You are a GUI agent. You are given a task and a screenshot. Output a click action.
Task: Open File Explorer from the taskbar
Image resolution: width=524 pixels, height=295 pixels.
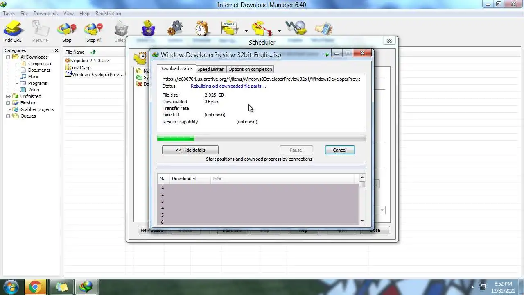pos(61,287)
